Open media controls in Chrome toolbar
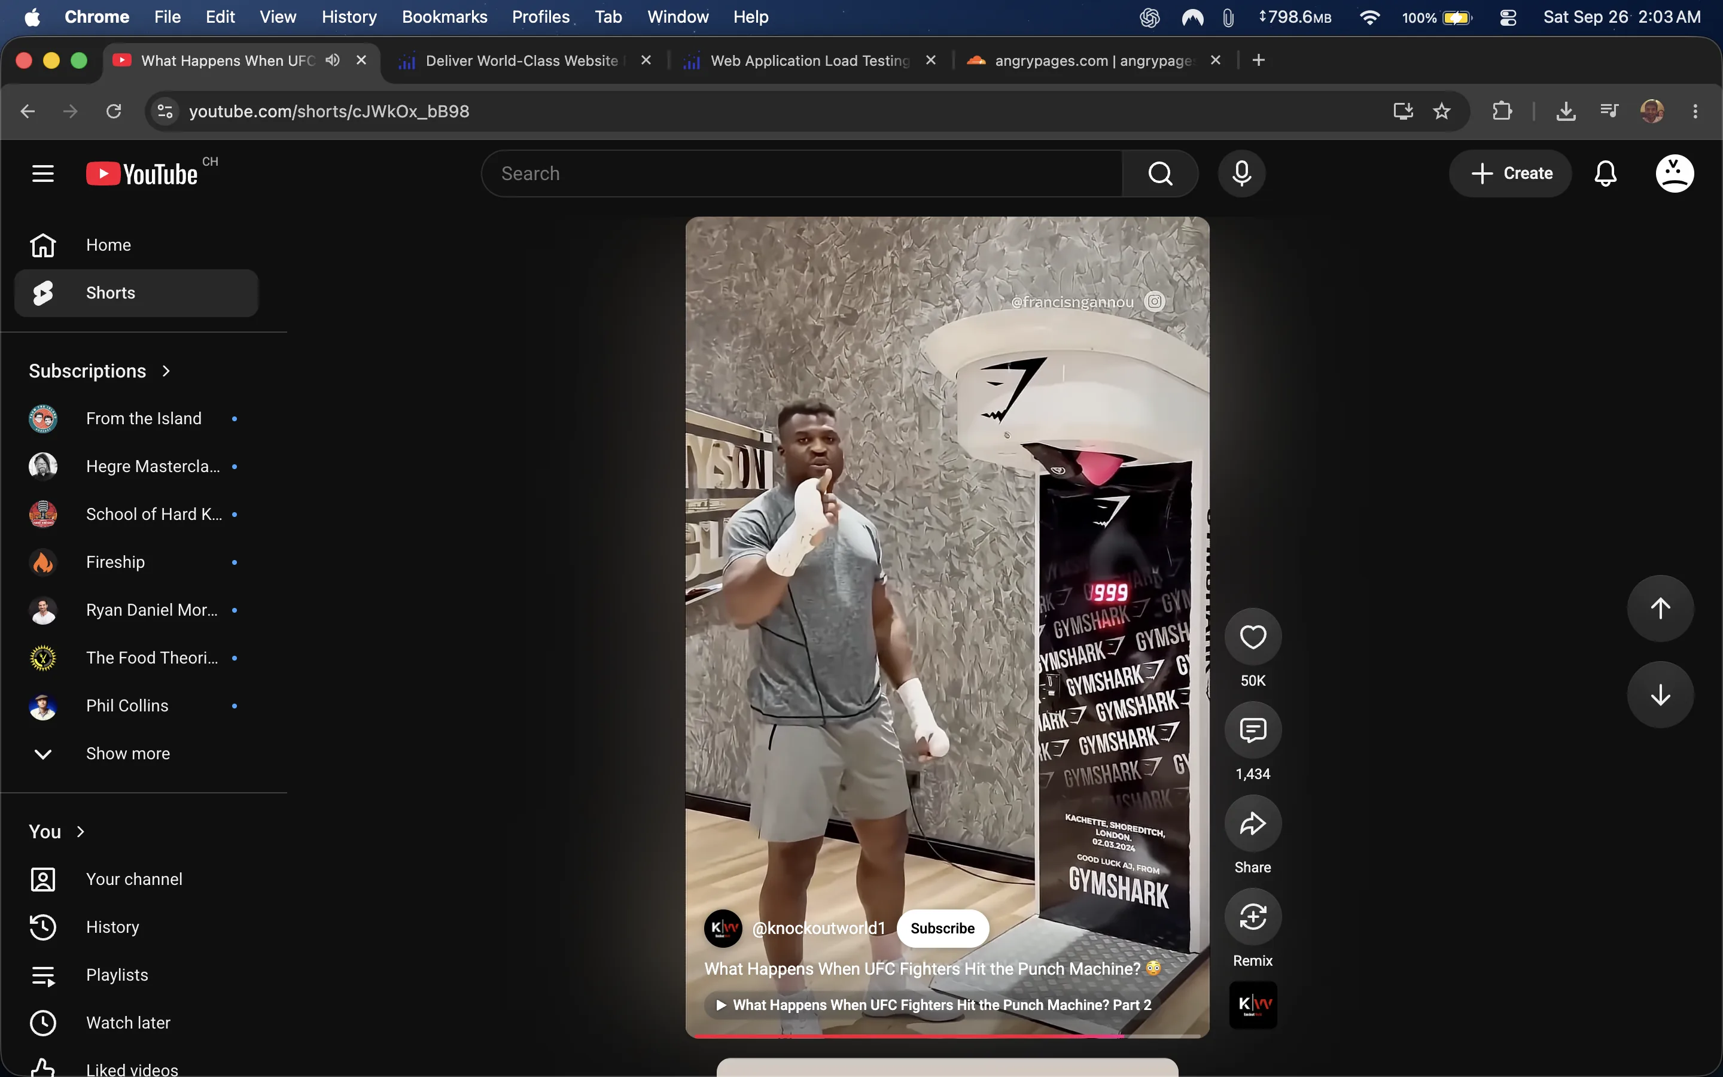1723x1077 pixels. pyautogui.click(x=1609, y=111)
